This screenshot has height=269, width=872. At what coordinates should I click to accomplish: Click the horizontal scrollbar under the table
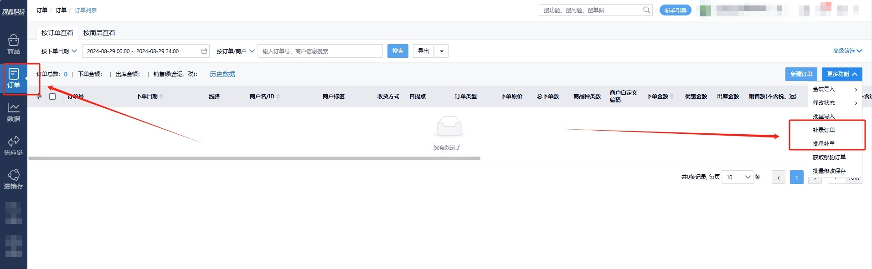pos(254,158)
